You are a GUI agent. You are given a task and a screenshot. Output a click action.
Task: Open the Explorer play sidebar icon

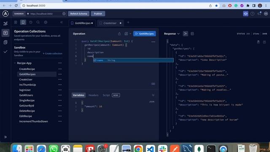5,33
